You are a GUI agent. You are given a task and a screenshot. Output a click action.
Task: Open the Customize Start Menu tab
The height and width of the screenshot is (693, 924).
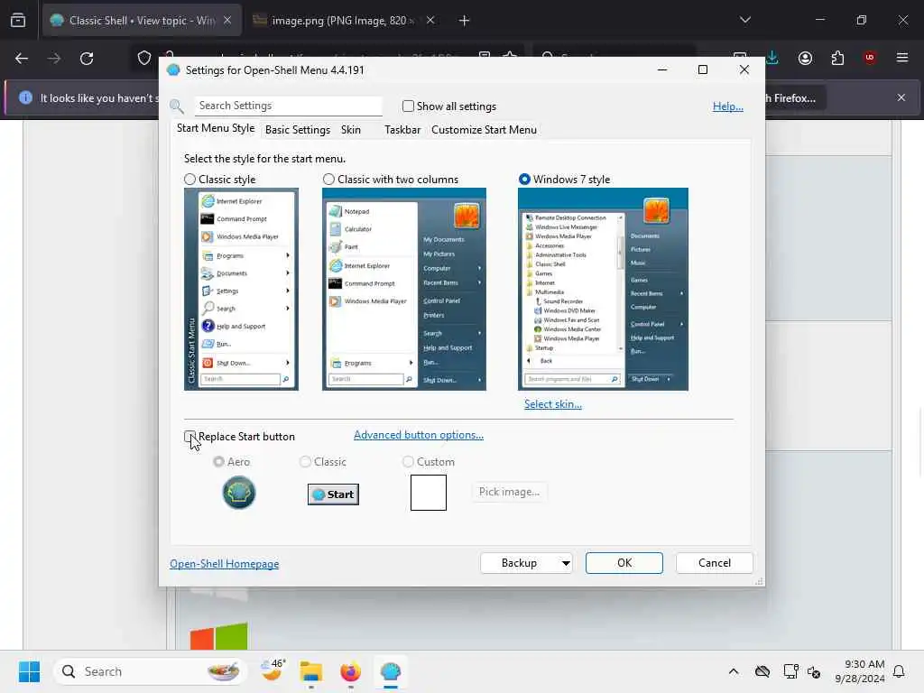click(x=484, y=130)
